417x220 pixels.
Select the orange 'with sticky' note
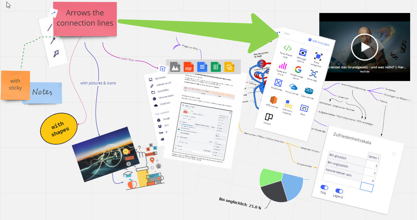15,85
